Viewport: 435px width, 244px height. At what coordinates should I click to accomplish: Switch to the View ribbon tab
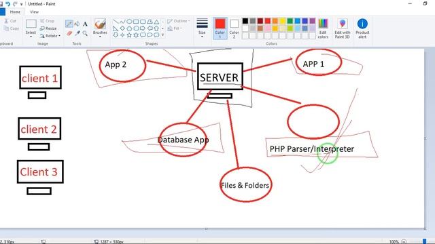click(34, 12)
